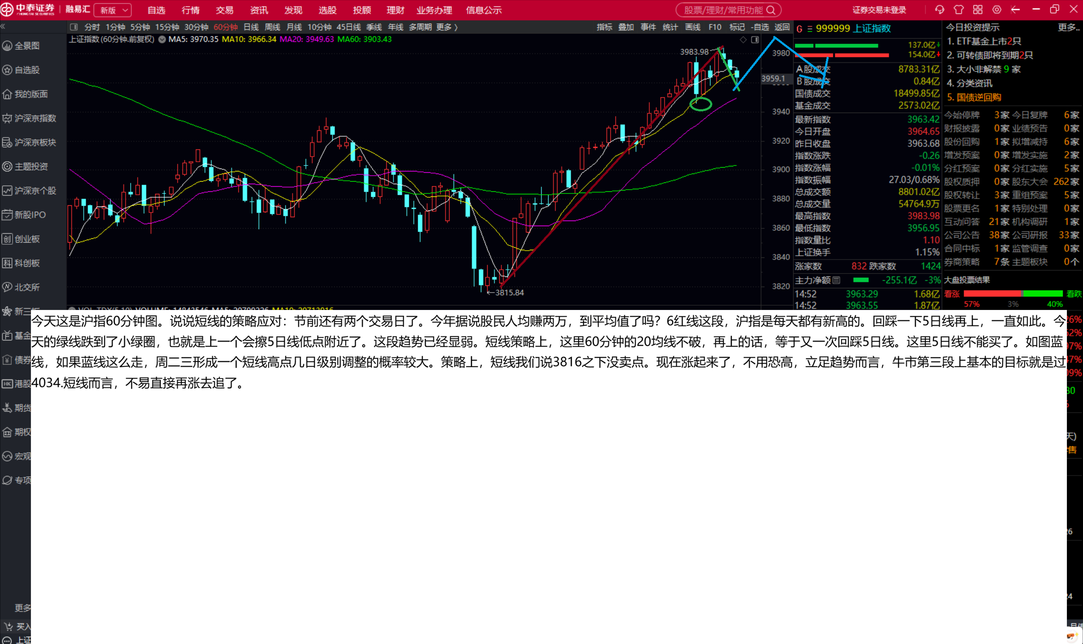This screenshot has width=1083, height=644.
Task: Open the 行情 menu
Action: [190, 10]
